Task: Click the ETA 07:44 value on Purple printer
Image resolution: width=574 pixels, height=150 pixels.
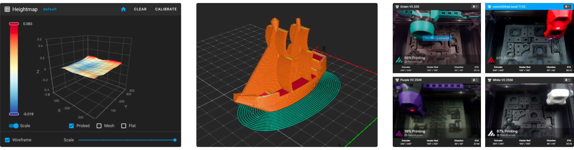Action: point(477,144)
